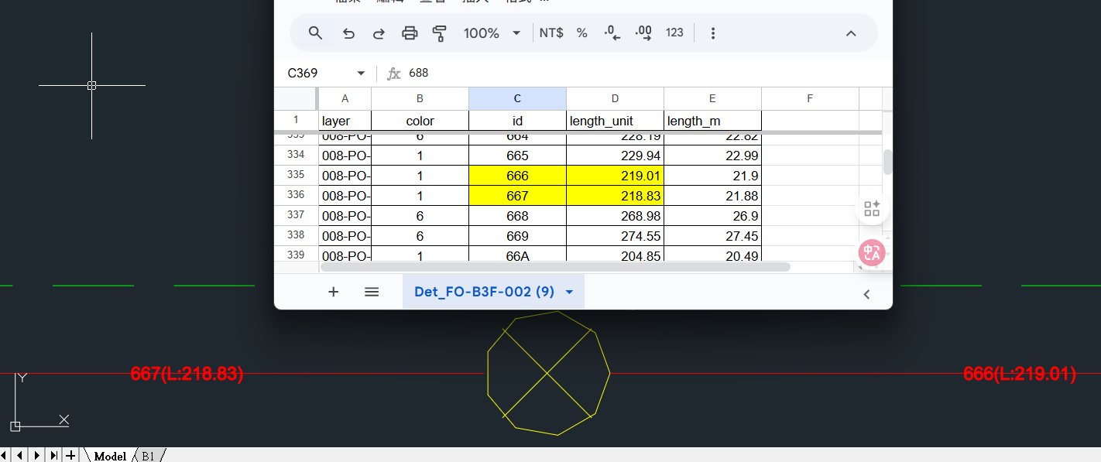Switch to the B1 layout tab
Viewport: 1101px width, 462px height.
[147, 456]
